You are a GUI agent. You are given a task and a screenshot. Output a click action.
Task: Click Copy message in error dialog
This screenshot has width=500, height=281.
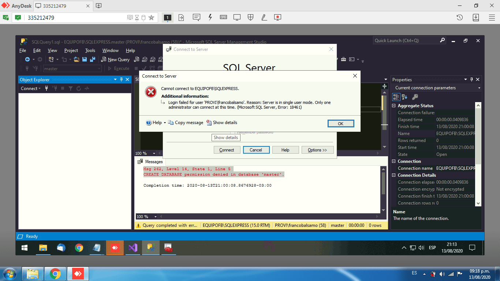tap(186, 123)
